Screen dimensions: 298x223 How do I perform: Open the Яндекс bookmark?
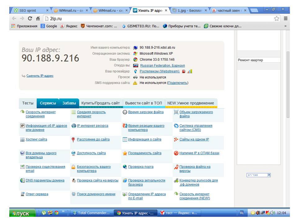(69, 26)
